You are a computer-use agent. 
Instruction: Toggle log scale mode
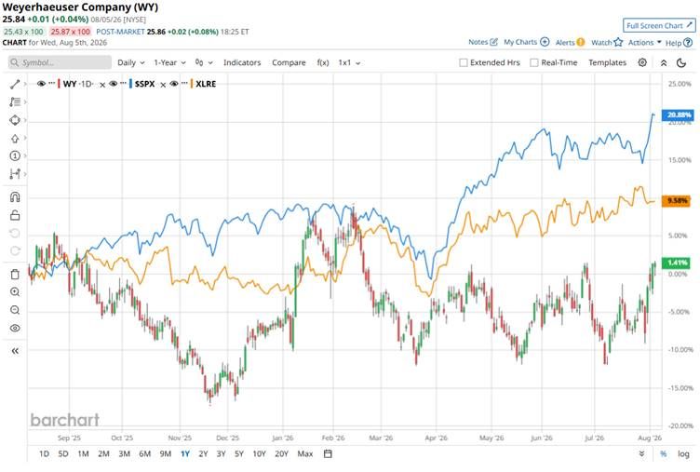click(x=683, y=453)
